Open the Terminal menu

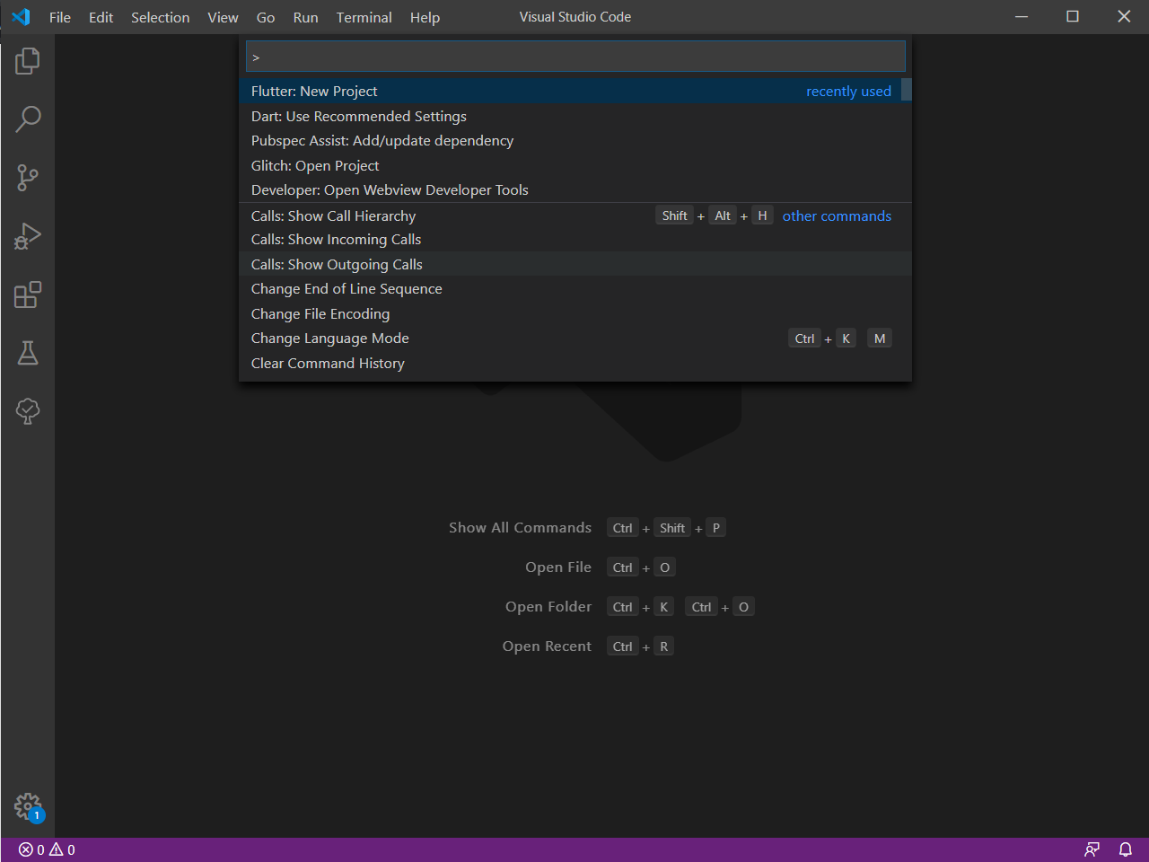(x=364, y=17)
